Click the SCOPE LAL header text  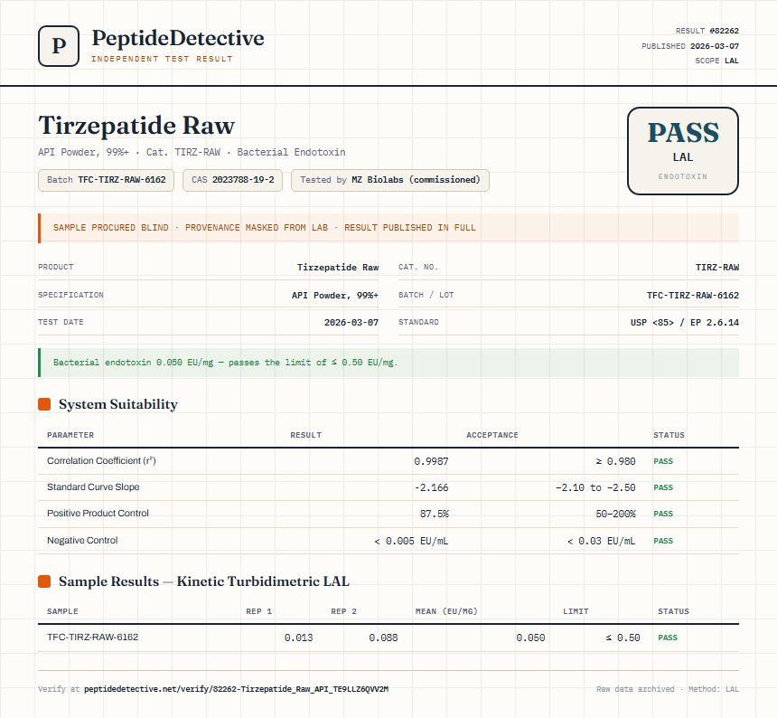point(716,61)
